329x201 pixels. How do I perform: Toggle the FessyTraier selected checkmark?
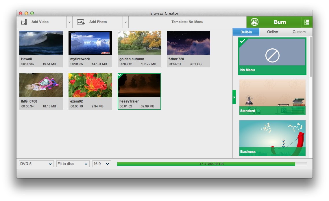pos(120,75)
